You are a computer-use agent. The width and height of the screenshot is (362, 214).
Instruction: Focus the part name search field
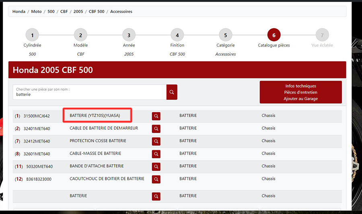click(90, 92)
